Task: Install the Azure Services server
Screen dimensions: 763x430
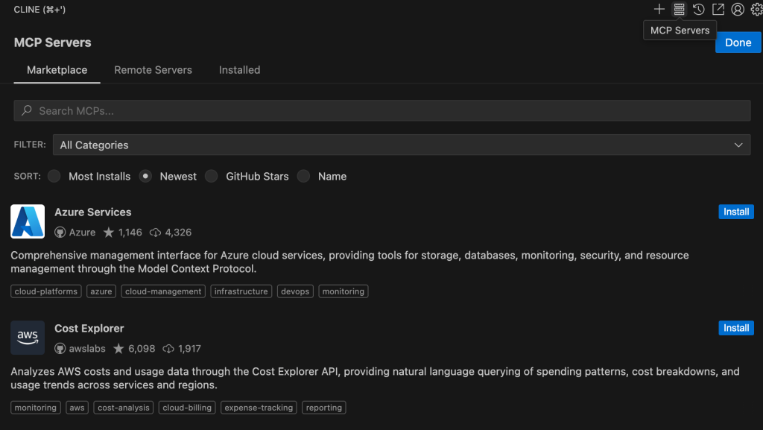Action: pos(735,212)
